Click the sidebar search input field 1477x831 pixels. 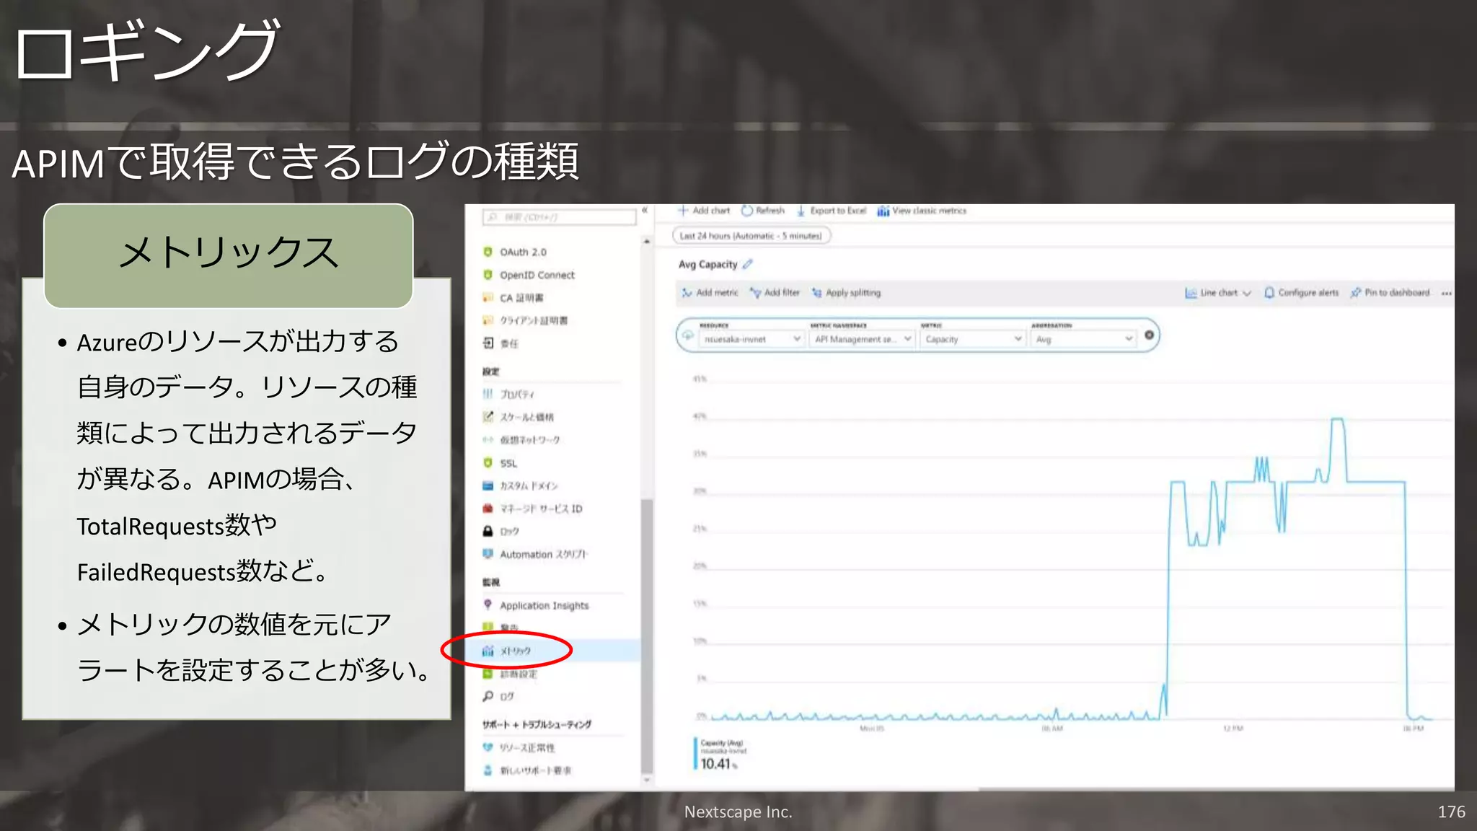tap(560, 217)
